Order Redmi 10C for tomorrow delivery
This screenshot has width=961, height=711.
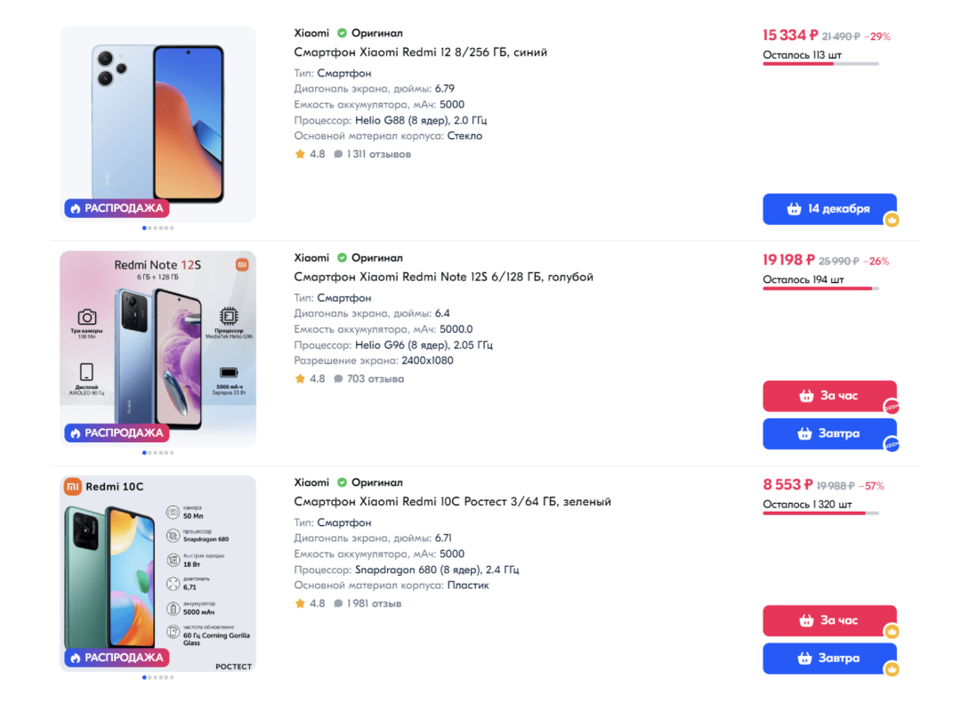(x=828, y=658)
